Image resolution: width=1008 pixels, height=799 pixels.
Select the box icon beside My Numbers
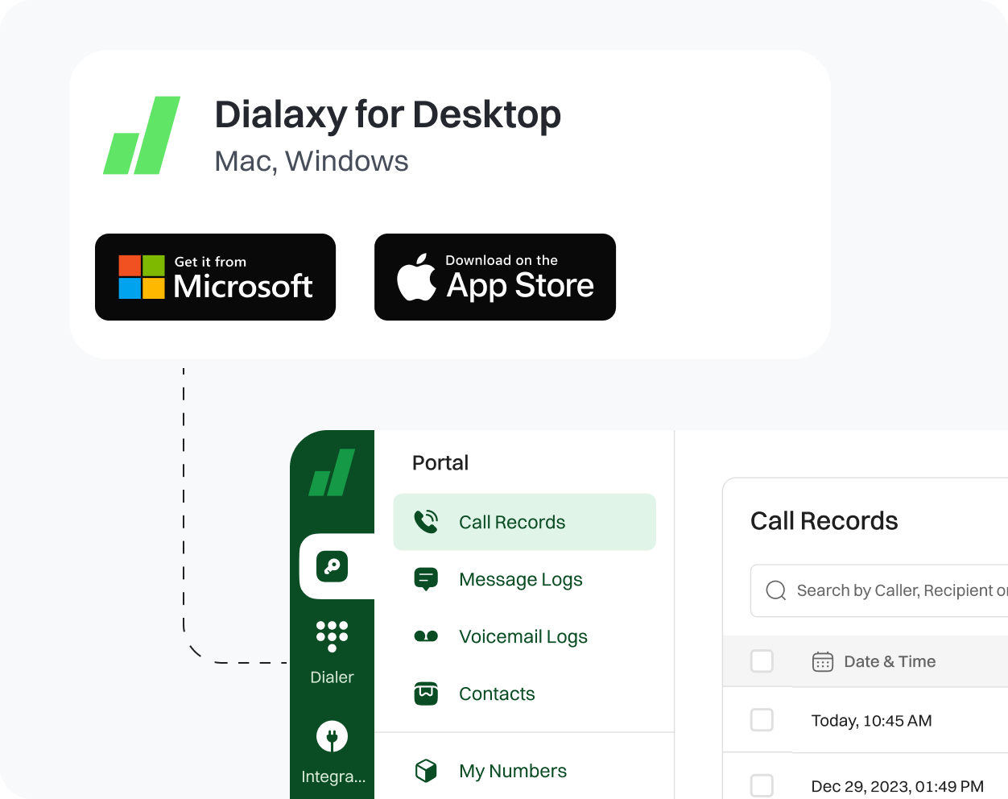tap(426, 770)
